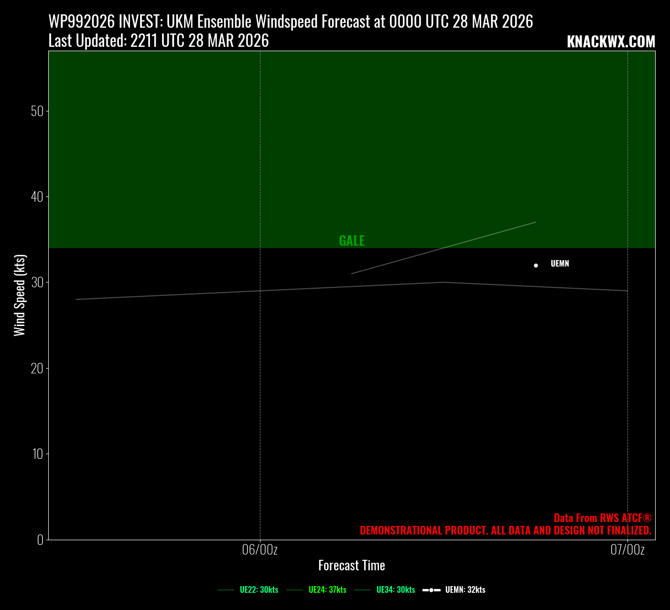Click the UE22 line swatch in legend
The image size is (670, 610).
[x=226, y=590]
